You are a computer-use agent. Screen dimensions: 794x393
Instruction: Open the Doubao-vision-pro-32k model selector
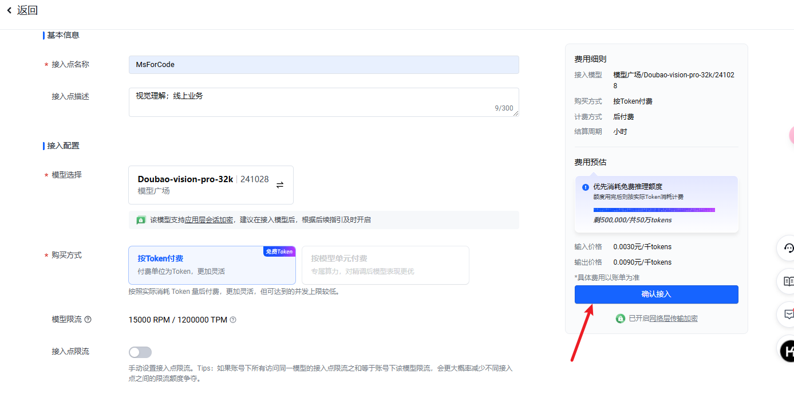pyautogui.click(x=211, y=185)
